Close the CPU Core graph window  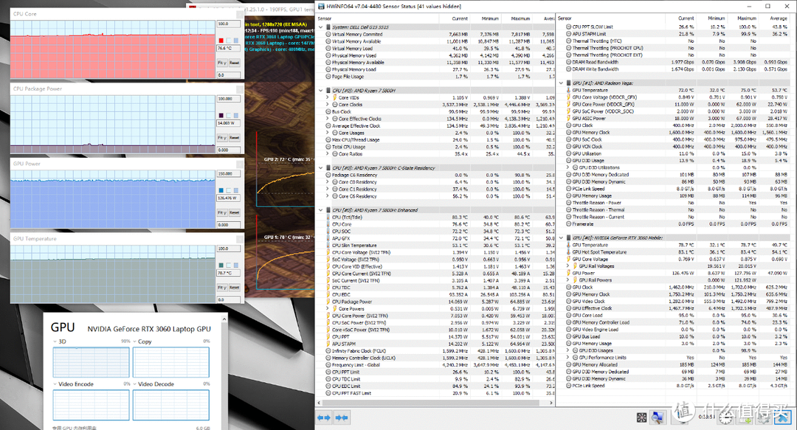(x=241, y=14)
